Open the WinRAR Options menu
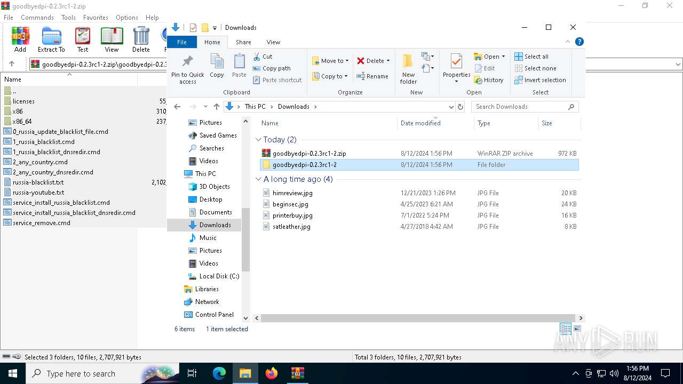 pos(127,18)
